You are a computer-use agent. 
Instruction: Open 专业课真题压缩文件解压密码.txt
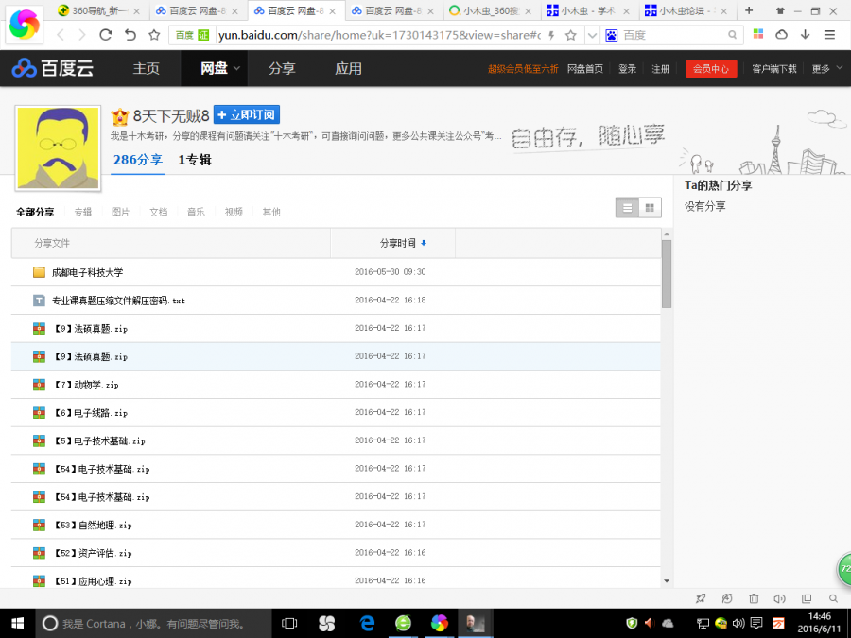click(x=118, y=301)
